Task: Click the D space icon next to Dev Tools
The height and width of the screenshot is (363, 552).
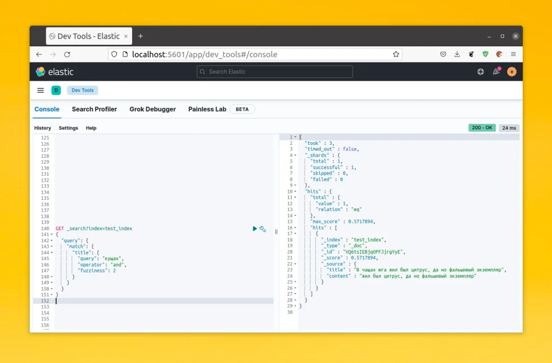Action: [x=56, y=90]
